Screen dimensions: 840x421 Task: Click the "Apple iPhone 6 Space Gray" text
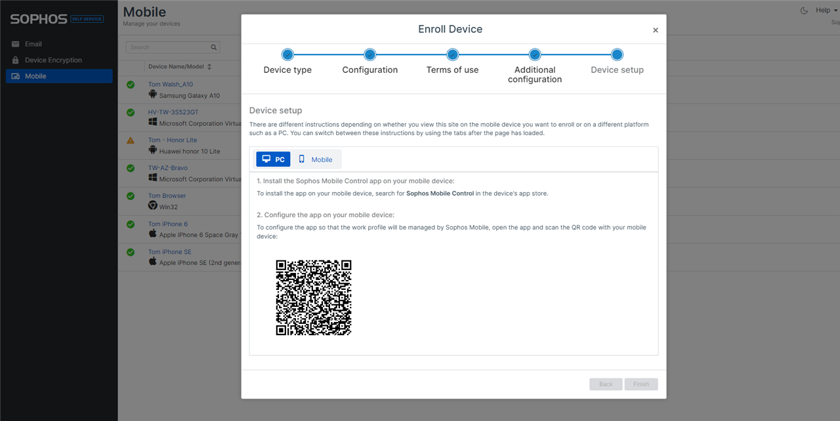click(x=200, y=235)
